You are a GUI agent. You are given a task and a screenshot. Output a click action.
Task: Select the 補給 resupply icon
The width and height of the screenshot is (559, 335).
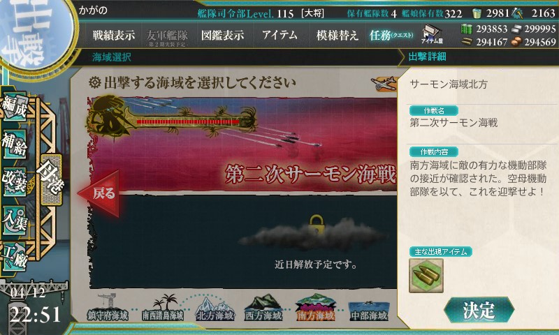tap(15, 144)
